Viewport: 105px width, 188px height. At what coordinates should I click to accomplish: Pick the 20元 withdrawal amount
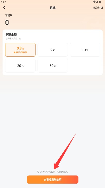pos(20,66)
